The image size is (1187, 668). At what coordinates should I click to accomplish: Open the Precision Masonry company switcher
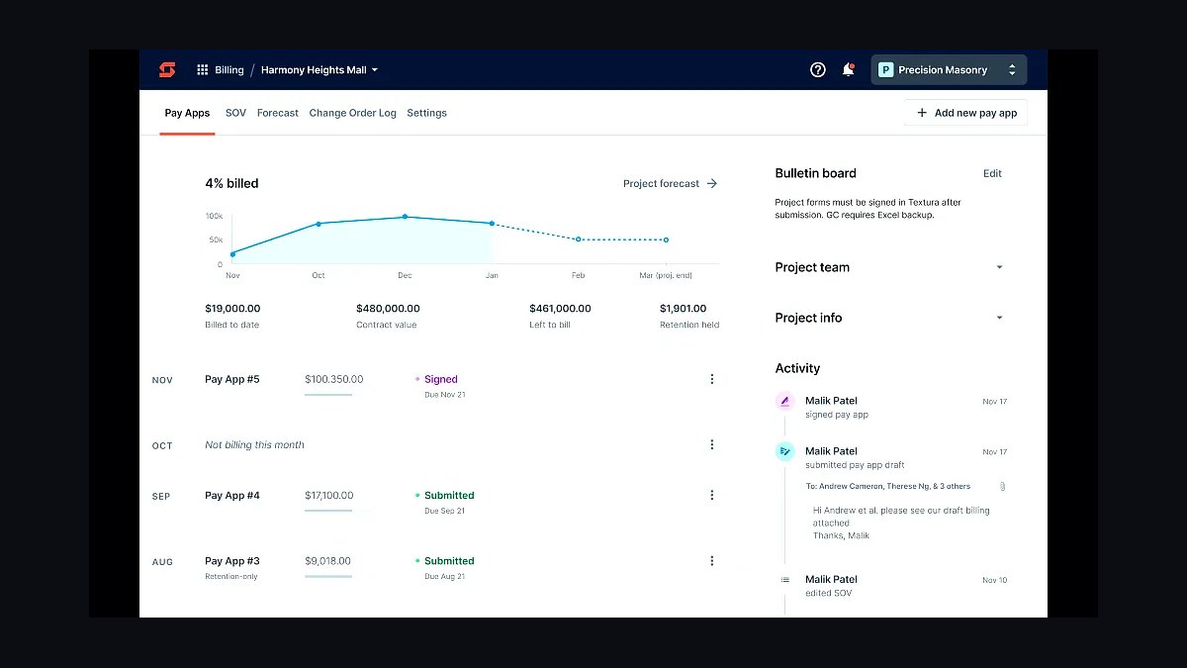pos(949,70)
